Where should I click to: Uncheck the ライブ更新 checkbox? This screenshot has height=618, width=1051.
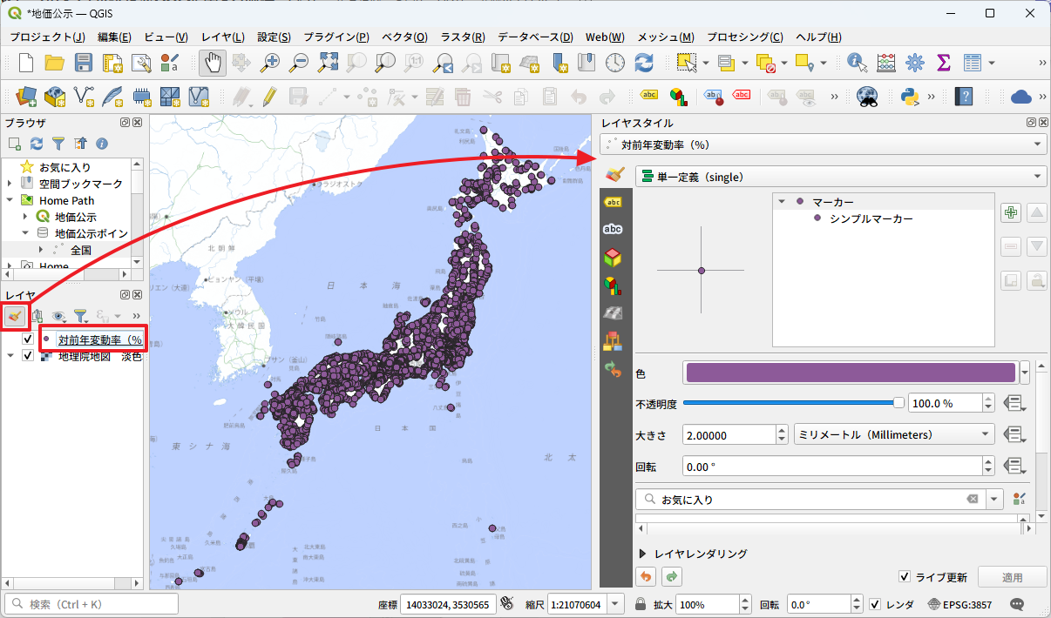pos(905,577)
